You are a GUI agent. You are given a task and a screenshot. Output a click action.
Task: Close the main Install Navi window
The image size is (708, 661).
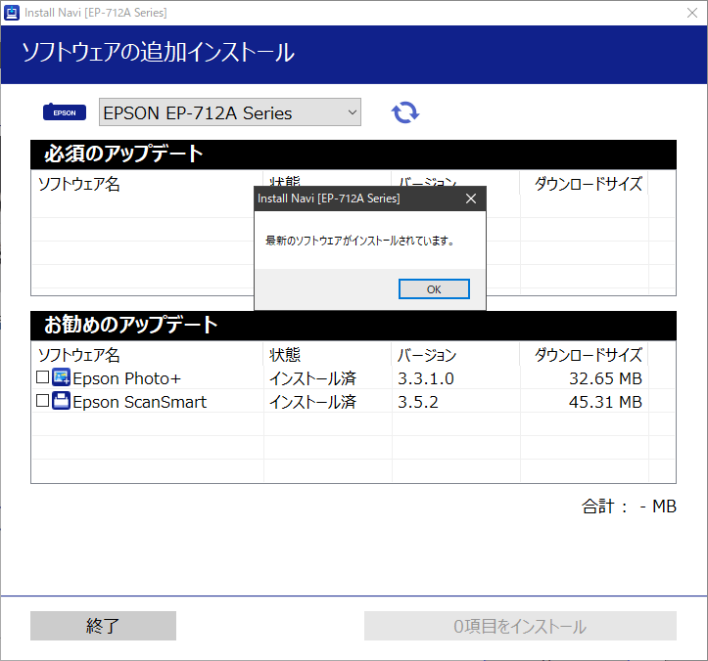coord(692,13)
